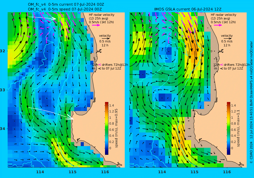This screenshot has width=254, height=178.
Task: Click the '0.5 m/s' velocity scale text in left map
Action: 105,42
